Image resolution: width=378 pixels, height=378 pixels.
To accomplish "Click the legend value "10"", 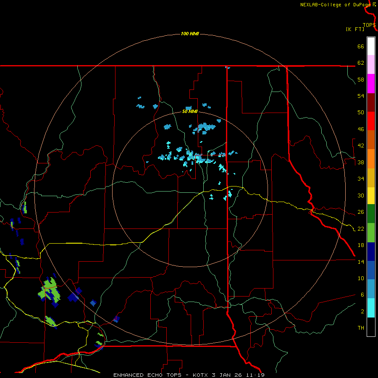I will click(x=361, y=278).
